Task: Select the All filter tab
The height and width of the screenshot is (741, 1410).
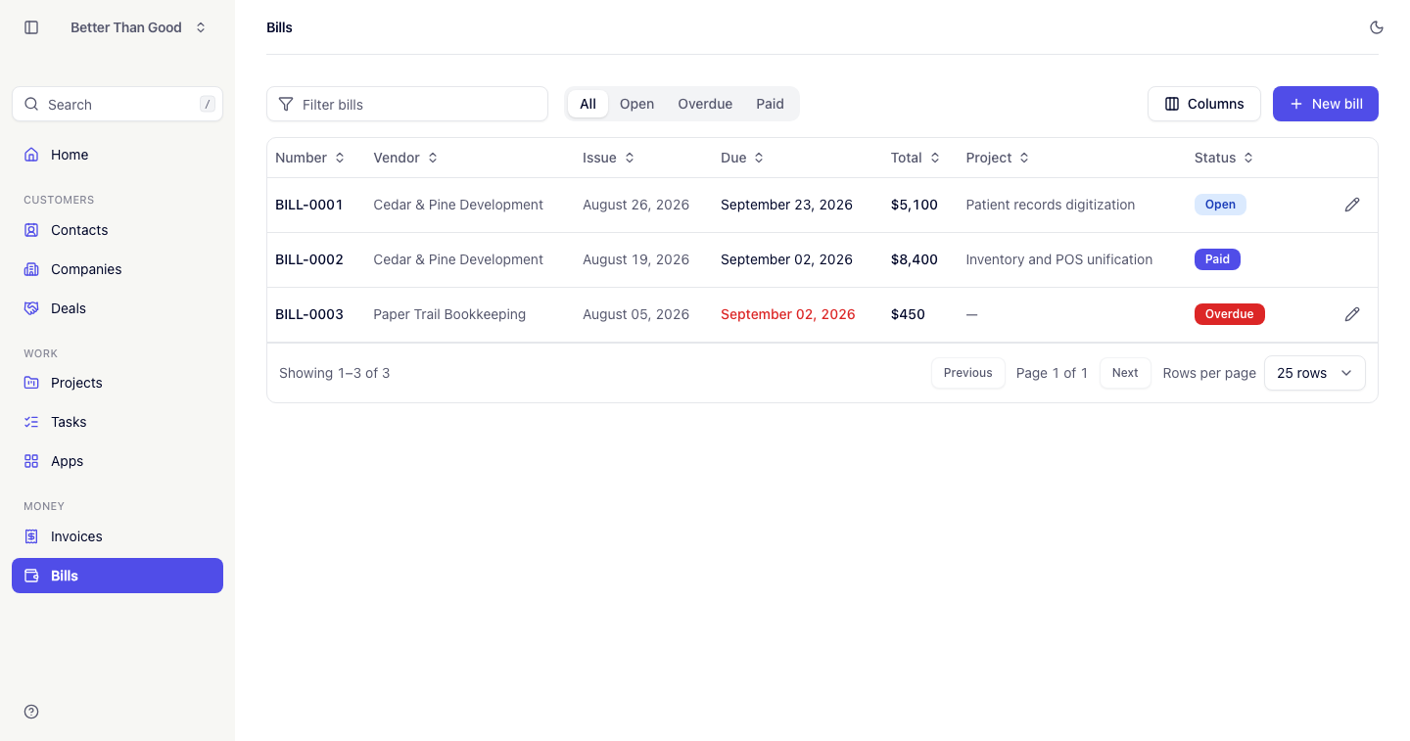Action: [x=587, y=104]
